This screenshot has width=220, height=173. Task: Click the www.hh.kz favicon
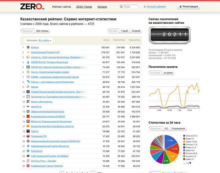point(28,106)
